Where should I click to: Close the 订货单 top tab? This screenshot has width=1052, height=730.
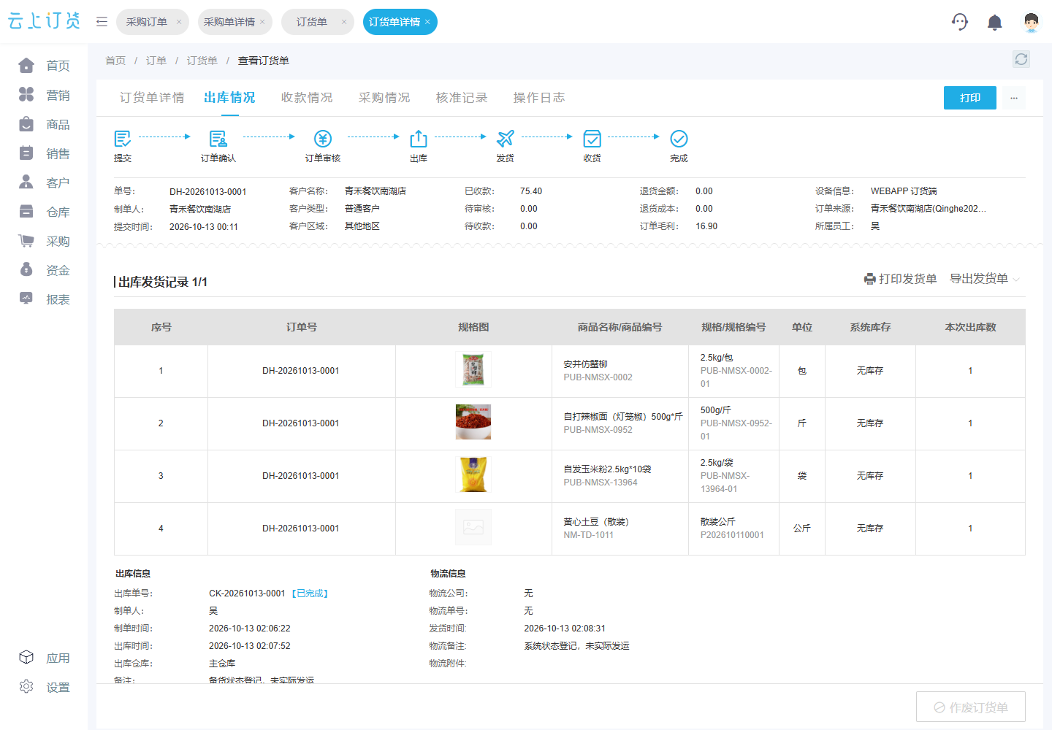click(x=344, y=22)
